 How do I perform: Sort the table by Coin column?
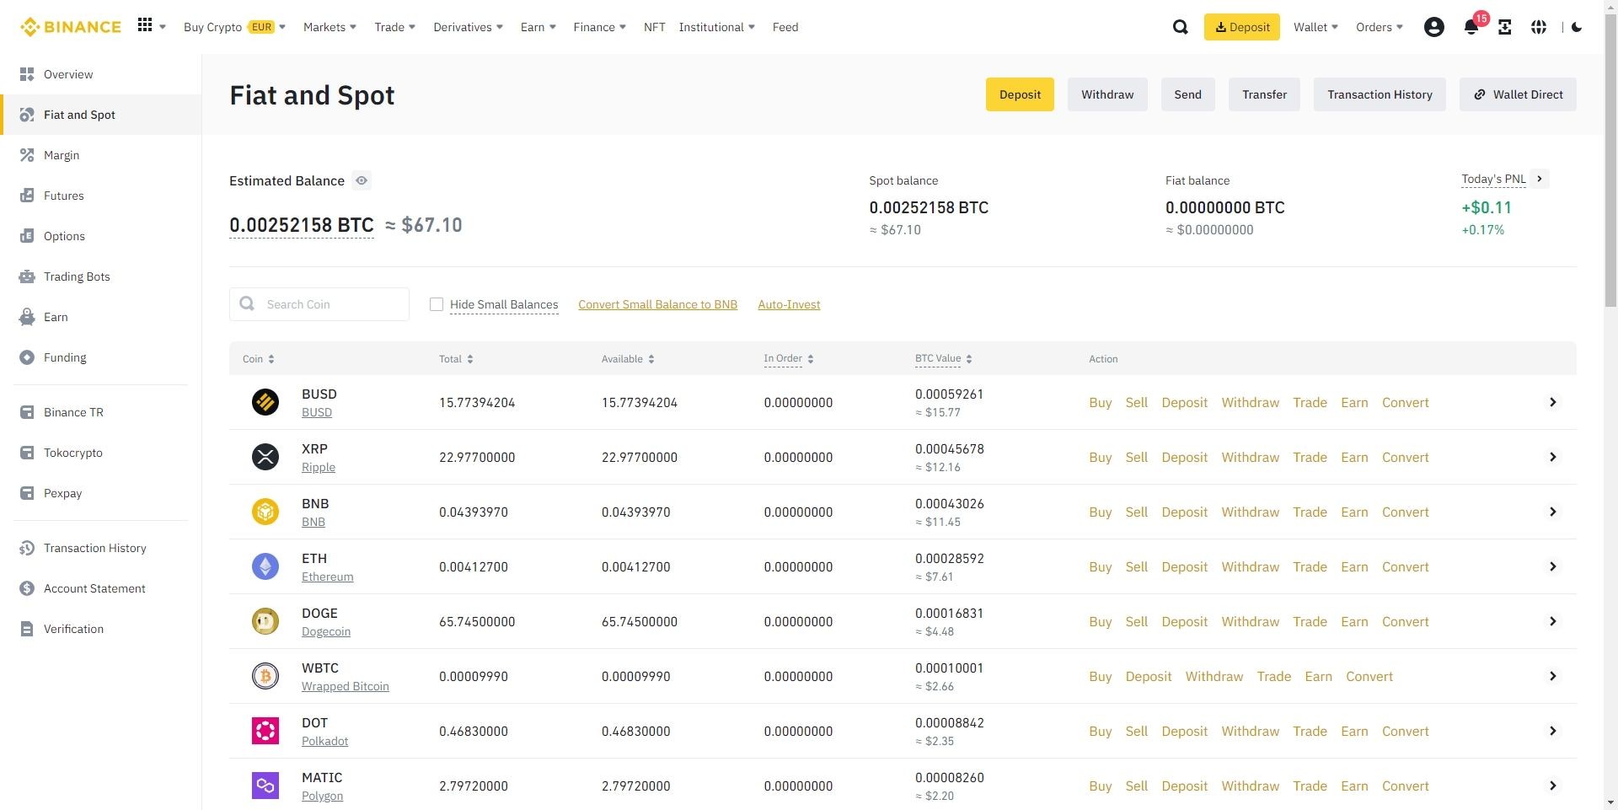259,359
